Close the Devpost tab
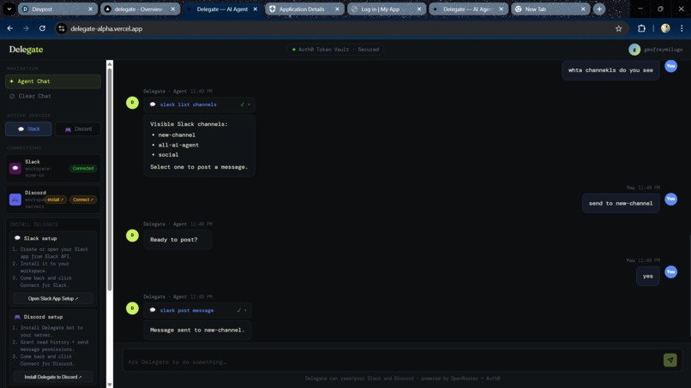The height and width of the screenshot is (388, 691). [x=90, y=9]
